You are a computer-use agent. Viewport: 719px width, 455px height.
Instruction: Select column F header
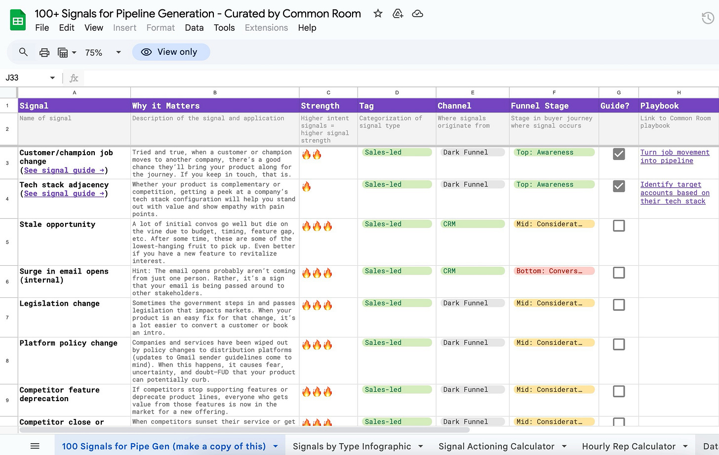coord(554,92)
